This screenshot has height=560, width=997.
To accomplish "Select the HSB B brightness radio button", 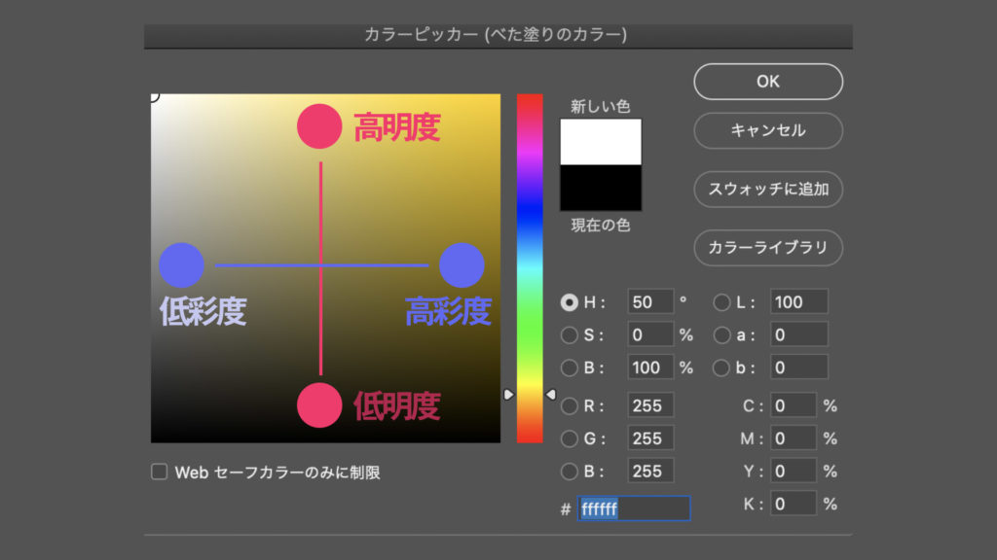I will click(x=569, y=367).
